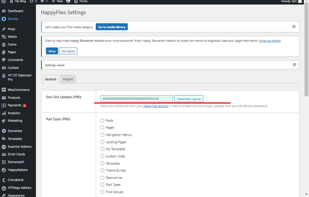Click the HappyAddons smiley icon
The height and width of the screenshot is (197, 309).
coord(4,170)
